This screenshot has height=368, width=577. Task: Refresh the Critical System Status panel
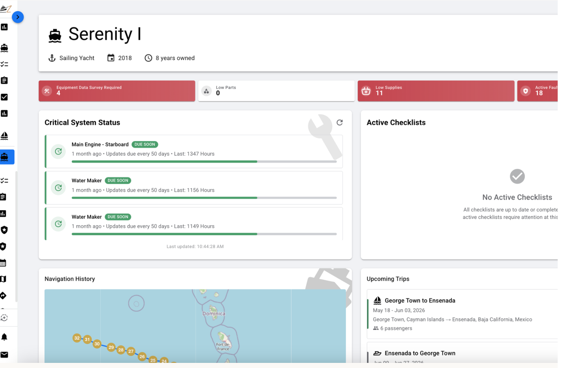[x=340, y=123]
